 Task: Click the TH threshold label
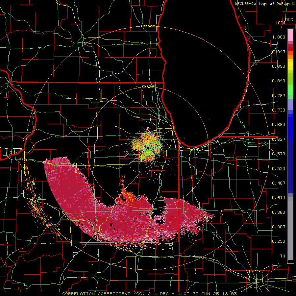pos(283,256)
